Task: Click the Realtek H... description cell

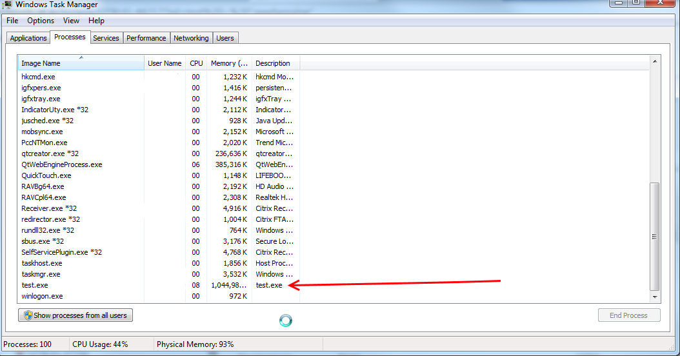Action: 274,197
